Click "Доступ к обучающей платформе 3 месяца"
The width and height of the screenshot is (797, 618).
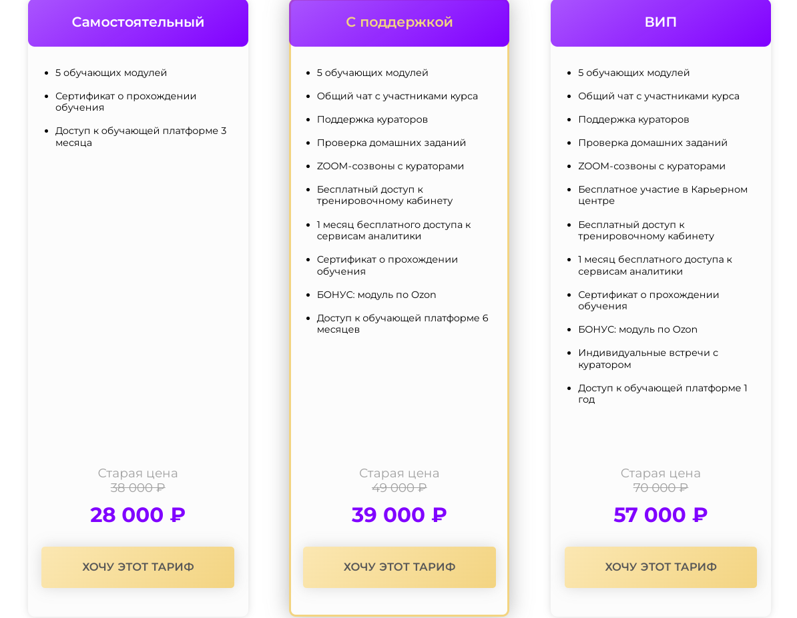(141, 137)
